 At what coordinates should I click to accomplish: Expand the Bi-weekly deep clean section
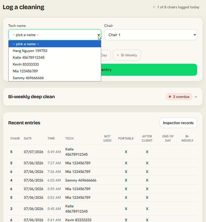[196, 97]
